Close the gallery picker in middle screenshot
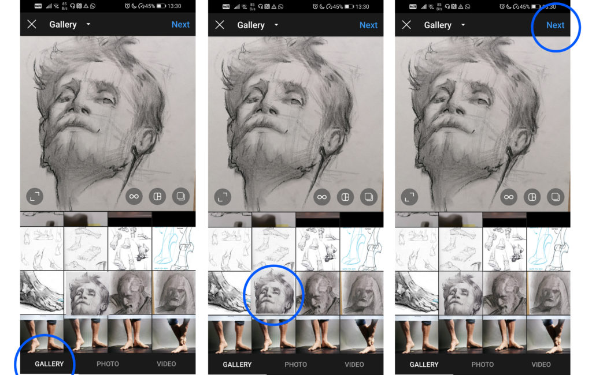 point(220,25)
